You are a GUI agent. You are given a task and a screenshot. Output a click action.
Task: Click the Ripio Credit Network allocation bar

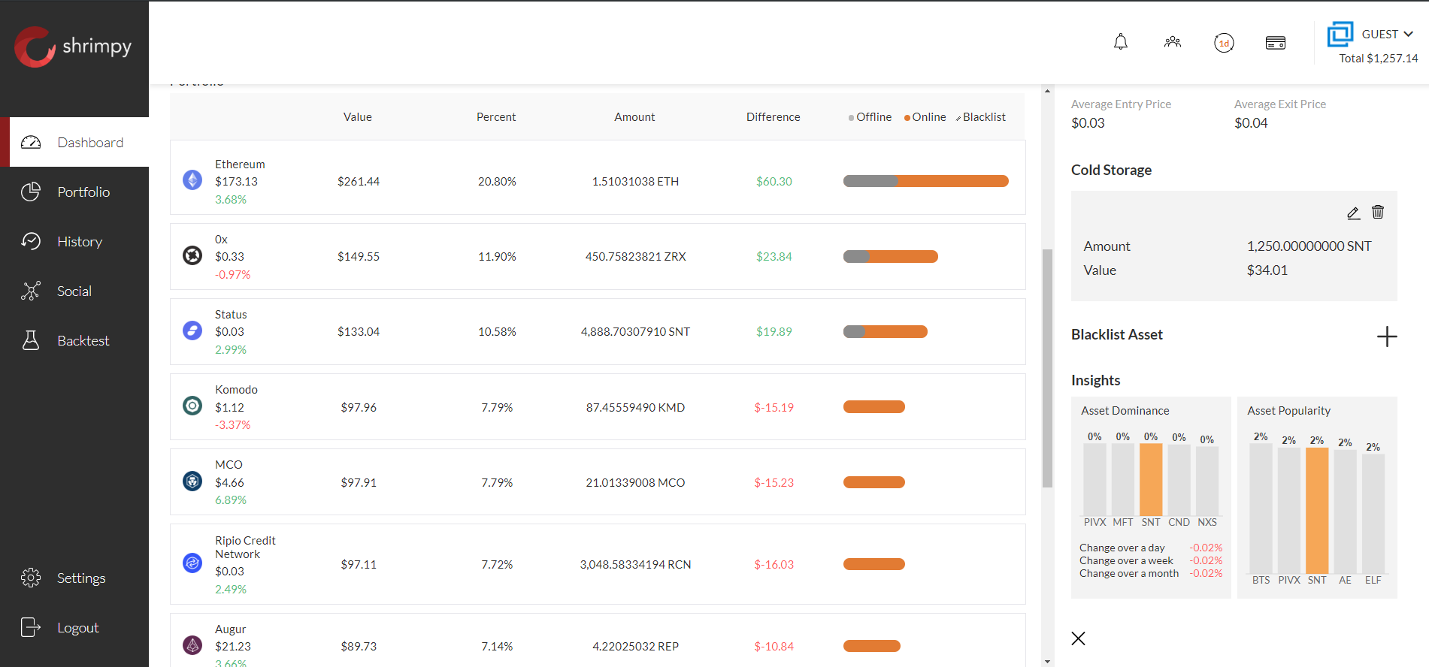click(x=874, y=564)
